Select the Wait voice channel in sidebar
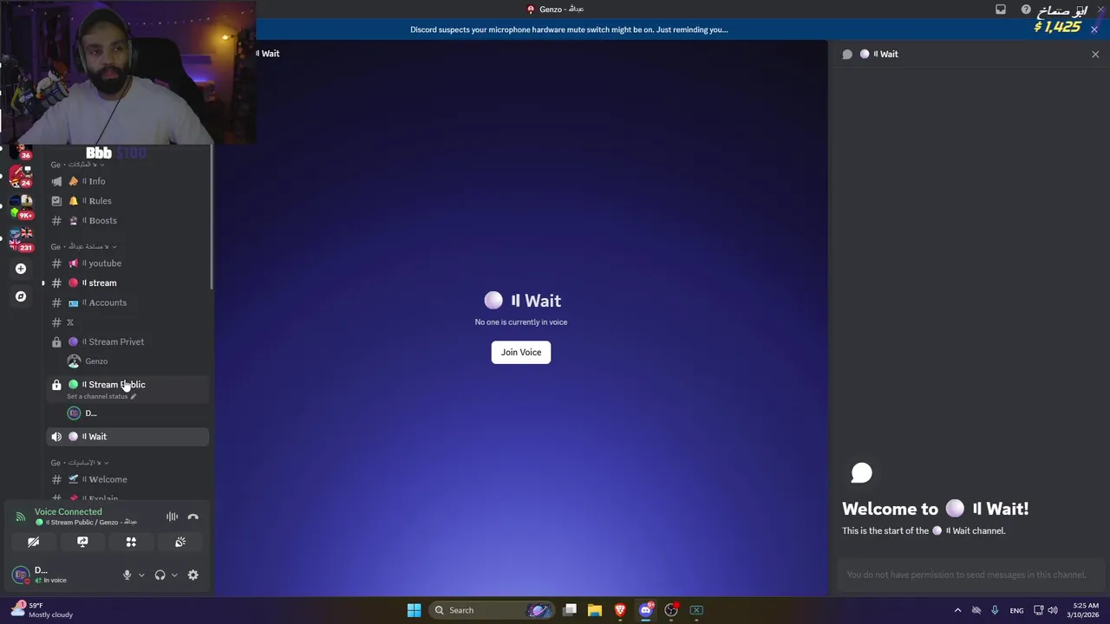The image size is (1110, 624). [127, 437]
